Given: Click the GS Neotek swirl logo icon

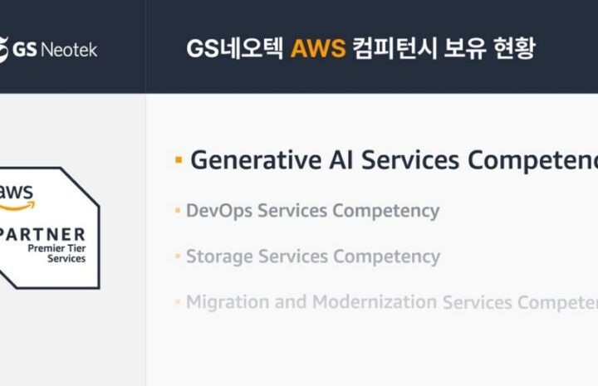Looking at the screenshot, I should pyautogui.click(x=3, y=50).
